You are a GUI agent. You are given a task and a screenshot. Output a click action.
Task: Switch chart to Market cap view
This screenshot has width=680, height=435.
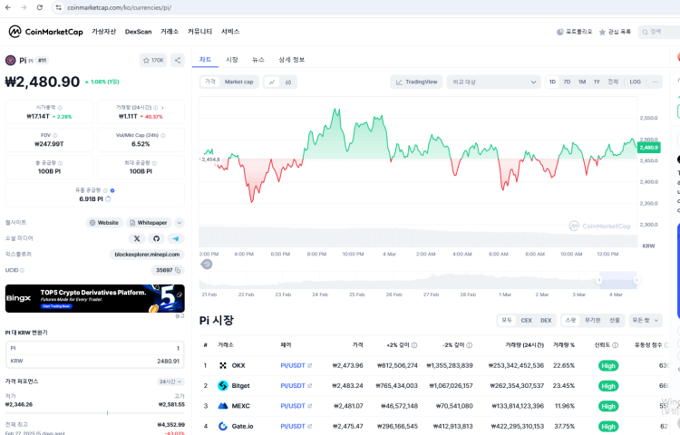tap(239, 82)
